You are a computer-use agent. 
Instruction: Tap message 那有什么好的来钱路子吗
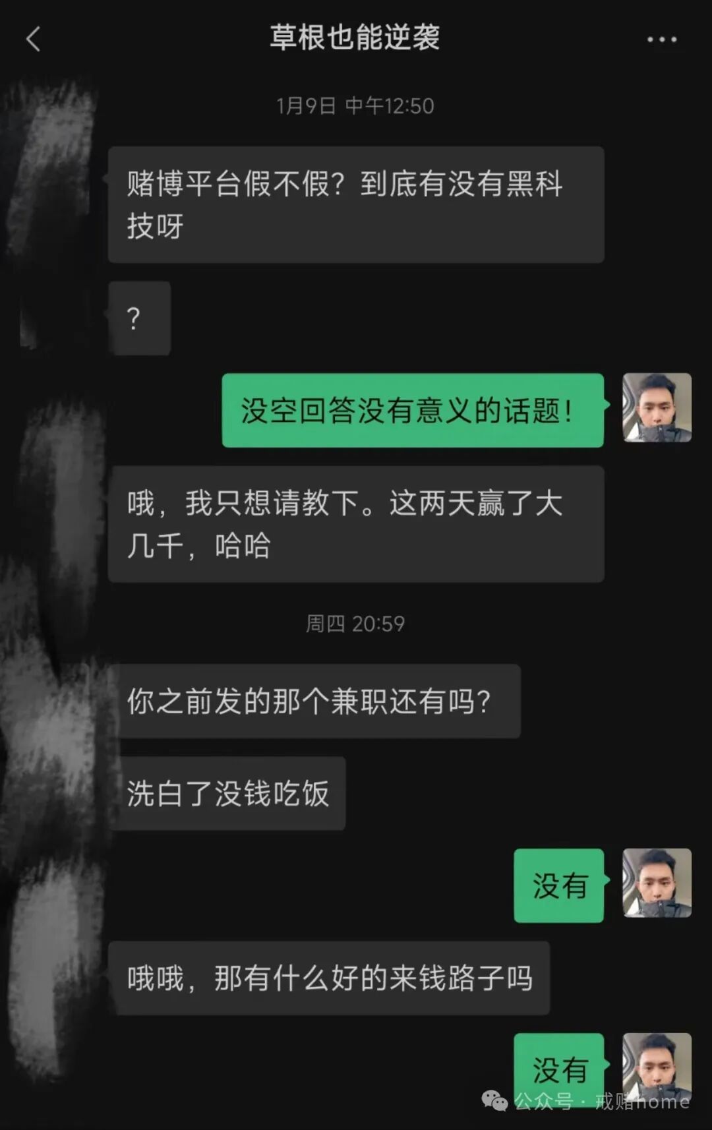(329, 978)
